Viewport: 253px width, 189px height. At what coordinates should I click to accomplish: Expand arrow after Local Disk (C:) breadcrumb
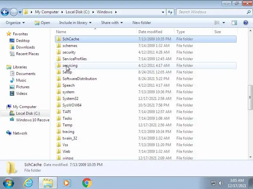tap(93, 12)
